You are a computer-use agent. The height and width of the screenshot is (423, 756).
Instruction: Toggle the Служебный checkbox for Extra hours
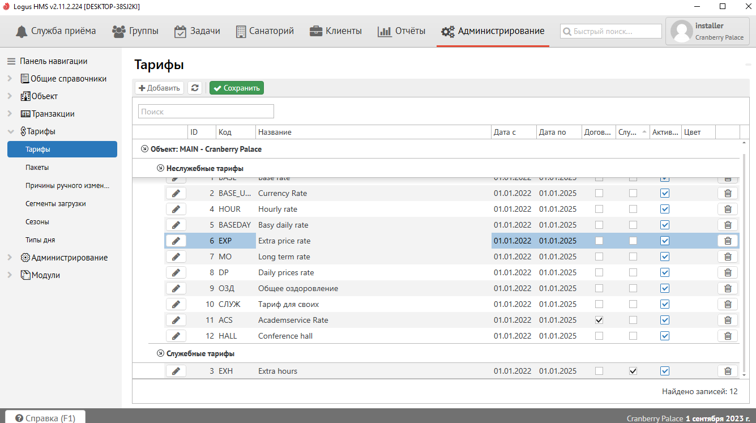coord(633,371)
